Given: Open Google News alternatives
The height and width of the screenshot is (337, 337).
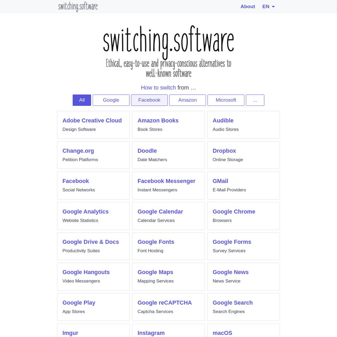Looking at the screenshot, I should tap(244, 277).
